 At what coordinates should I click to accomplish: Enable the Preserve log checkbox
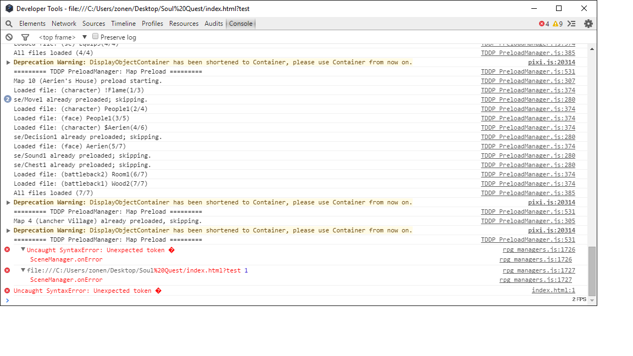(x=95, y=36)
